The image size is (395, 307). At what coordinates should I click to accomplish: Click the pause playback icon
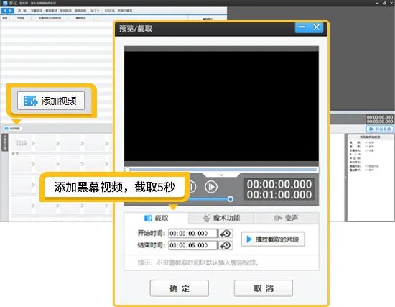click(192, 187)
